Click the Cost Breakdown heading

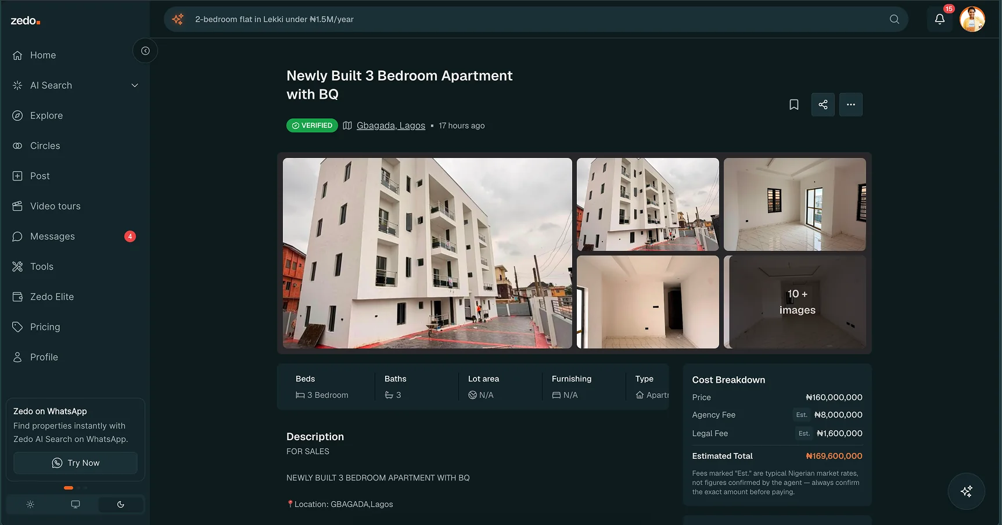[x=728, y=380]
